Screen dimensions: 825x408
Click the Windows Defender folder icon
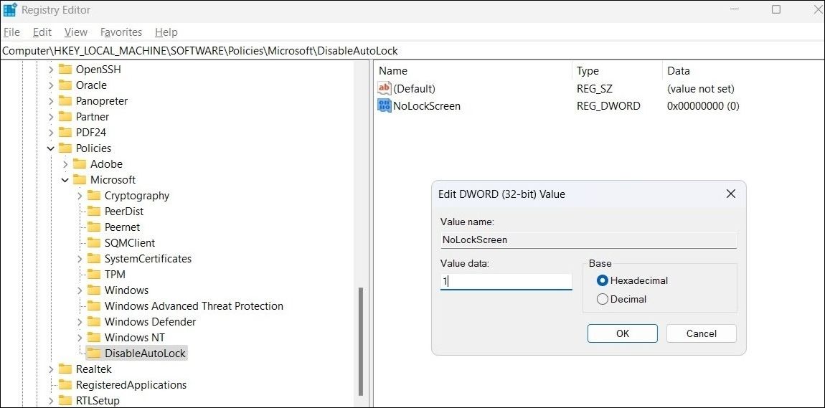tap(94, 321)
